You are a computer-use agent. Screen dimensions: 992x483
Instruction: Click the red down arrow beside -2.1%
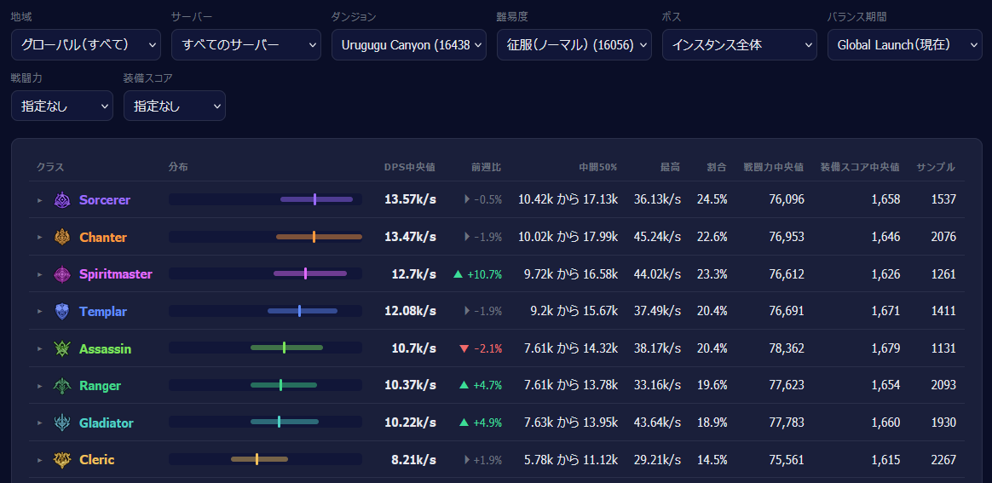(x=464, y=348)
